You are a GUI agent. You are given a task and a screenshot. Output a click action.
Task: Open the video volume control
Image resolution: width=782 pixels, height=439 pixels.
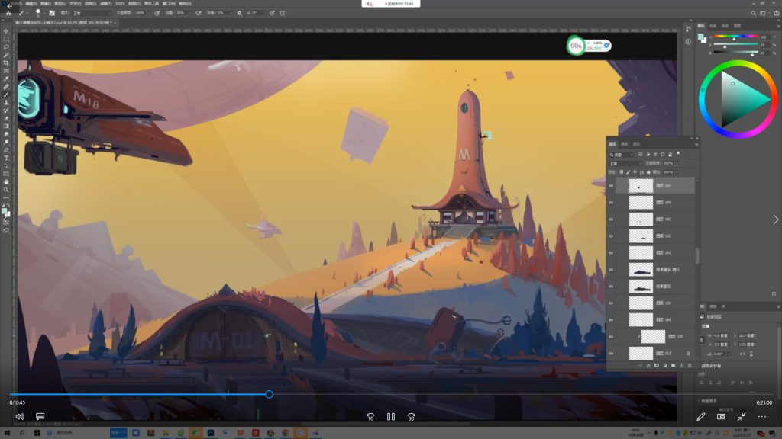(x=20, y=417)
